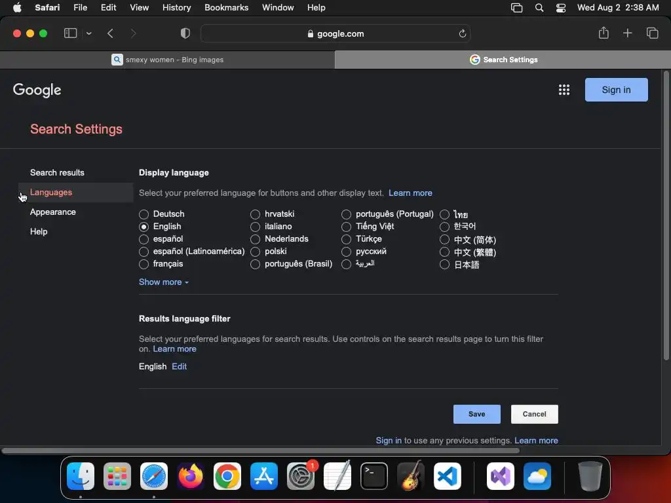The image size is (671, 503).
Task: Open the App Store from the dock
Action: tap(264, 476)
